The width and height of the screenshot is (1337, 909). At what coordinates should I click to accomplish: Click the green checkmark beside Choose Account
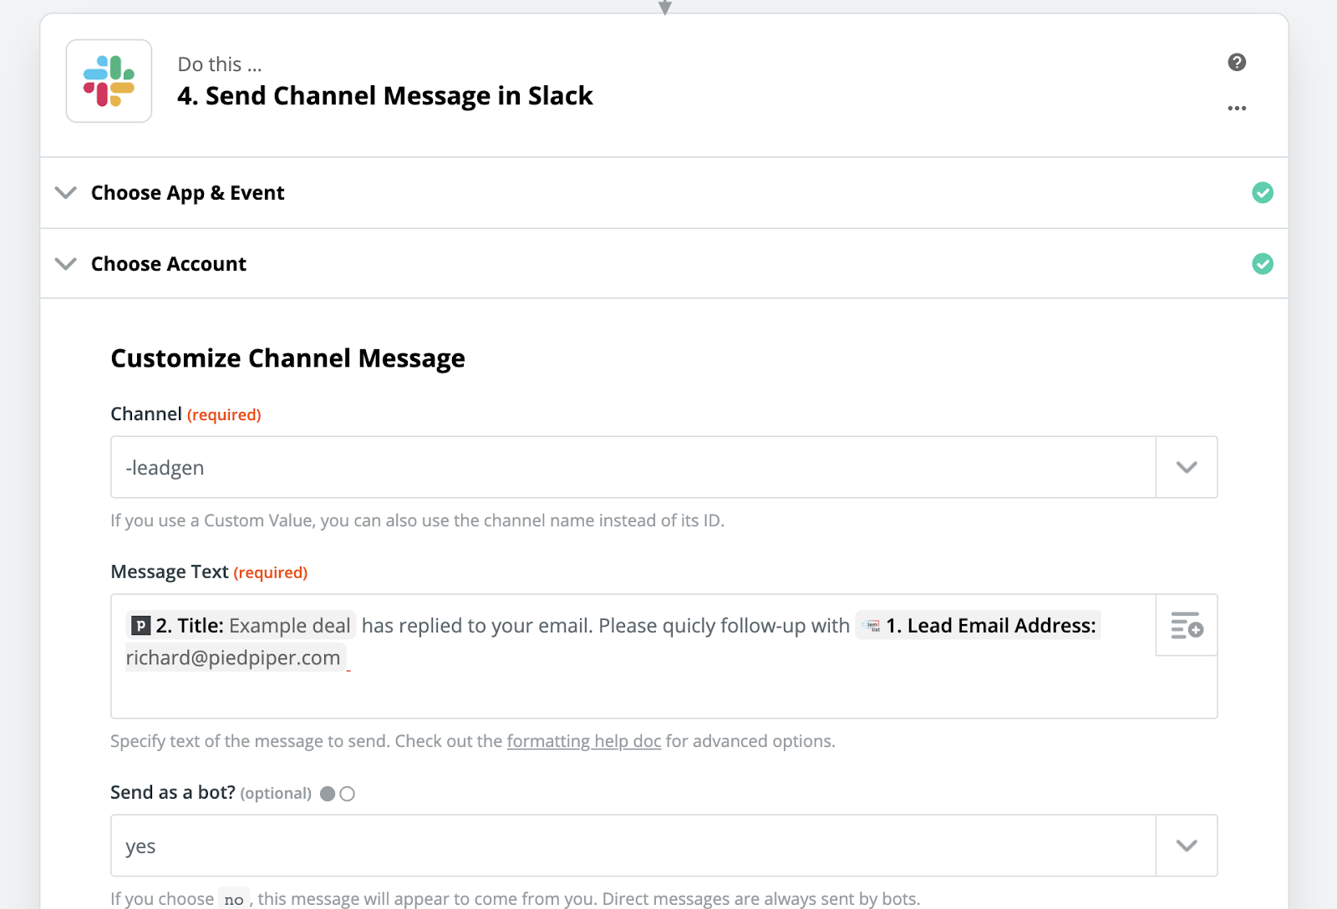coord(1262,264)
